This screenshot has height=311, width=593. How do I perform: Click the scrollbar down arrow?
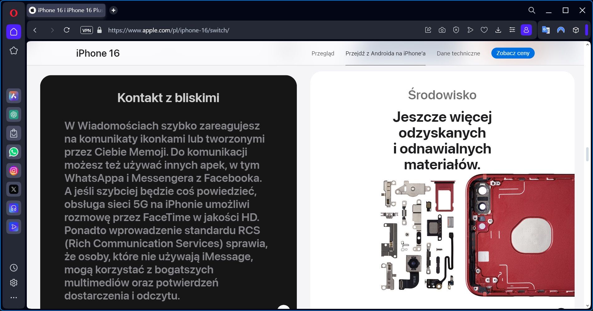587,306
